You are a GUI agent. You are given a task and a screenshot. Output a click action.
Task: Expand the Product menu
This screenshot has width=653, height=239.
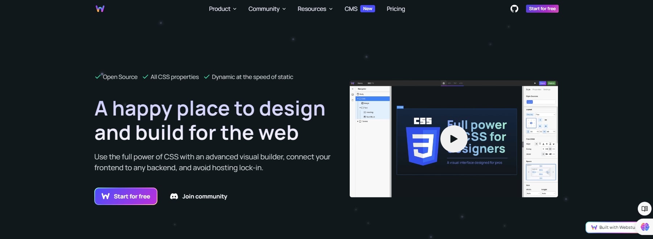tap(222, 9)
